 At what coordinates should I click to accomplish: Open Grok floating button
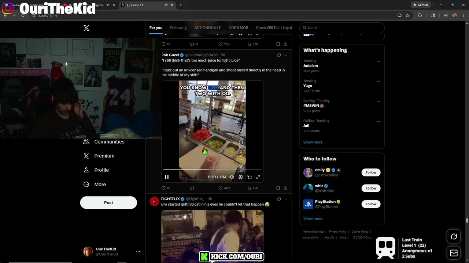coord(454,237)
